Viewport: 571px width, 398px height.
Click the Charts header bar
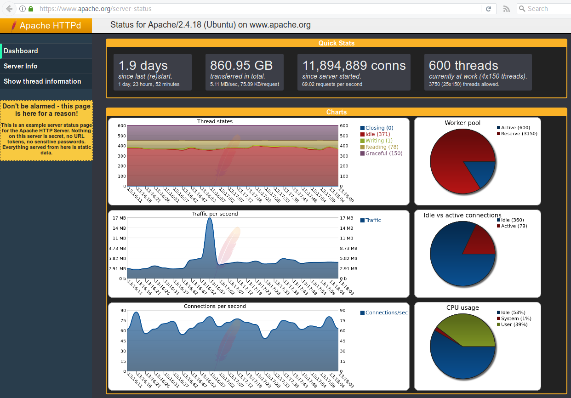tap(337, 112)
